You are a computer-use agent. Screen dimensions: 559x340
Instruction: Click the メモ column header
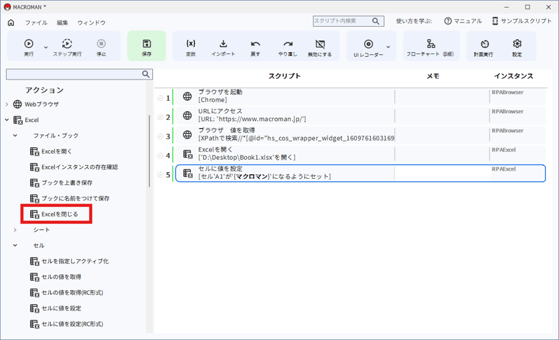[x=433, y=76]
